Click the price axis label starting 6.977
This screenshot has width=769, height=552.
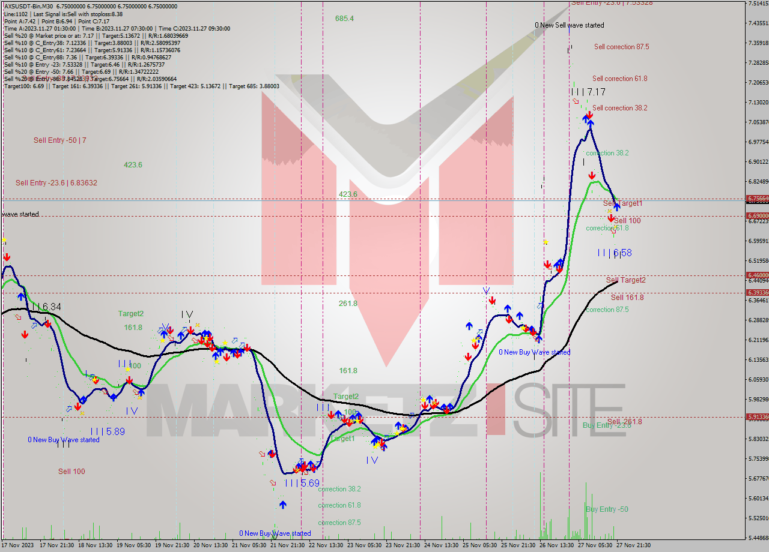(758, 142)
